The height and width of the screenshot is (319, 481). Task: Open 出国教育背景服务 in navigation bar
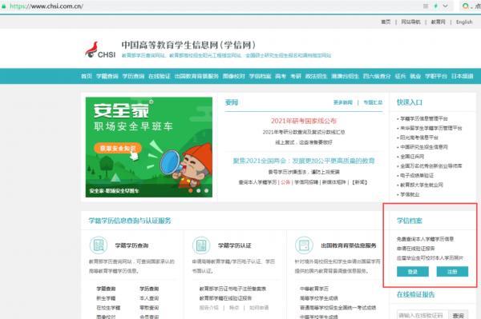pos(196,76)
